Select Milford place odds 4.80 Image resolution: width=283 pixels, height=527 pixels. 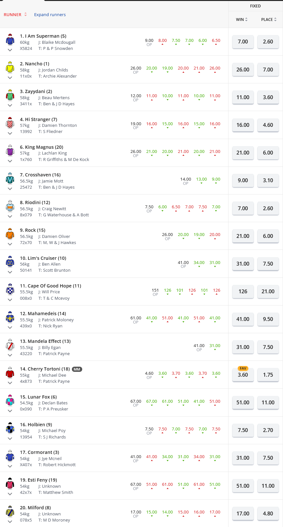coord(268,513)
